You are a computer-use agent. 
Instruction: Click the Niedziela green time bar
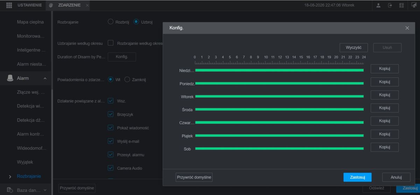click(x=279, y=70)
